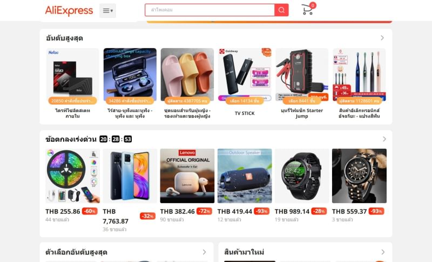Screen dimensions: 432x262
Task: Focus the search input field
Action: click(x=210, y=10)
